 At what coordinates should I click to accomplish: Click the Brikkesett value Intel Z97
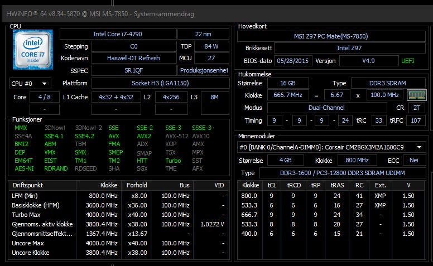coord(350,48)
